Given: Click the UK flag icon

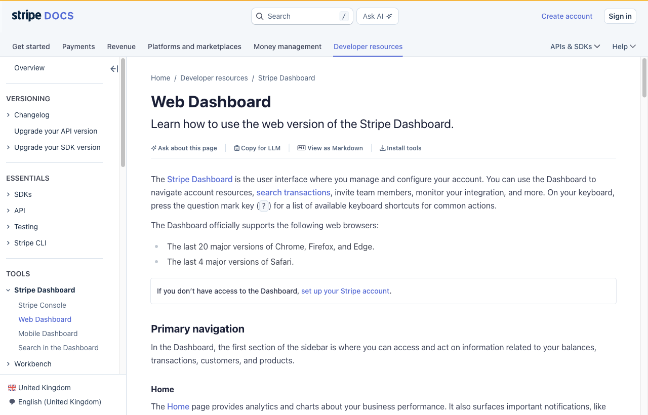Looking at the screenshot, I should pos(12,388).
